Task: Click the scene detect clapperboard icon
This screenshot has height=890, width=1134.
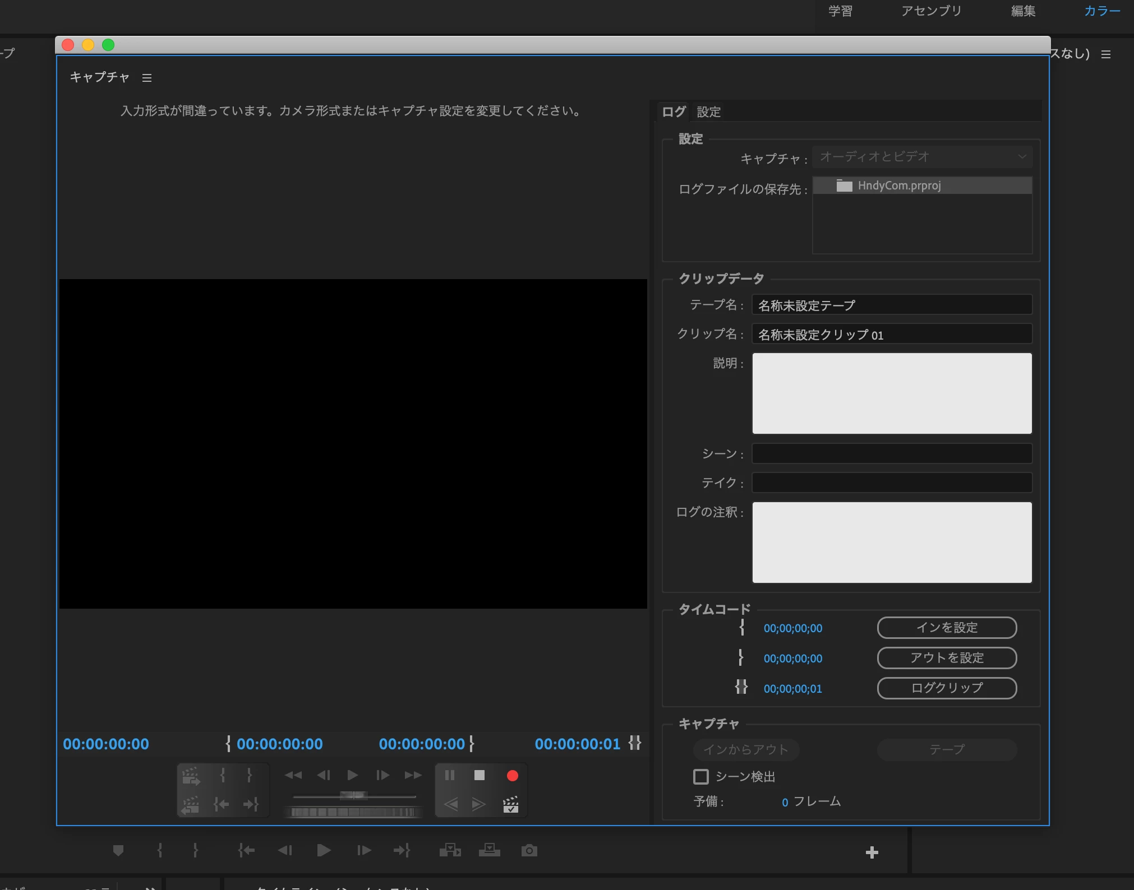Action: click(510, 805)
